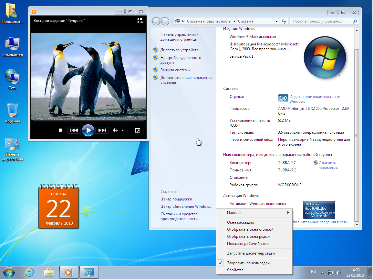This screenshot has width=373, height=280.
Task: Open the address bar history dropdown arrow
Action: (x=276, y=21)
